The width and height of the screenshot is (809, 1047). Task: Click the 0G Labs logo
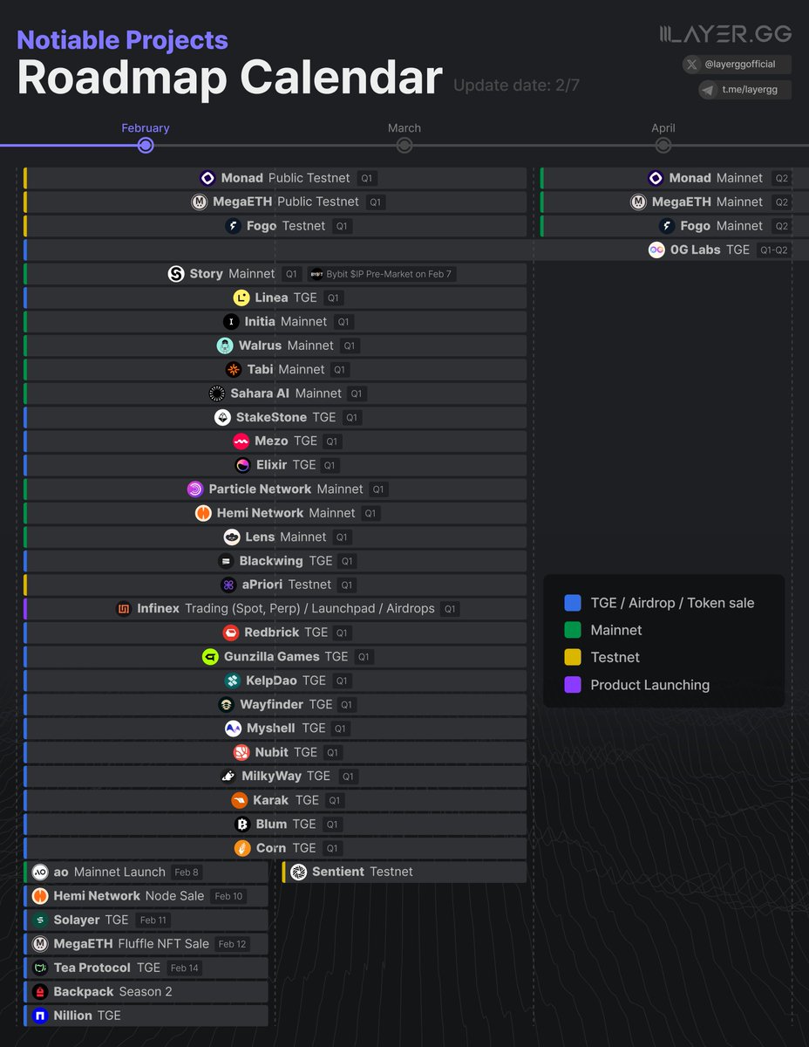click(x=656, y=250)
